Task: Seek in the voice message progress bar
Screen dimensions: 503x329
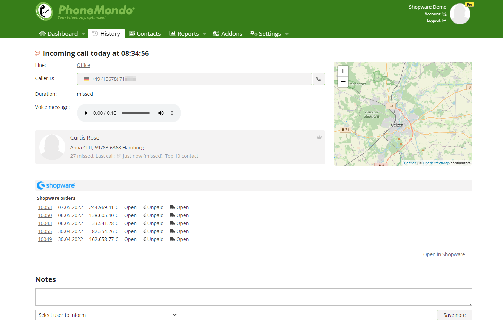Action: [x=136, y=113]
